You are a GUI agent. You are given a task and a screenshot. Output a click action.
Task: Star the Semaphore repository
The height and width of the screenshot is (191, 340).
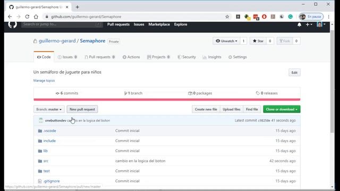point(258,41)
